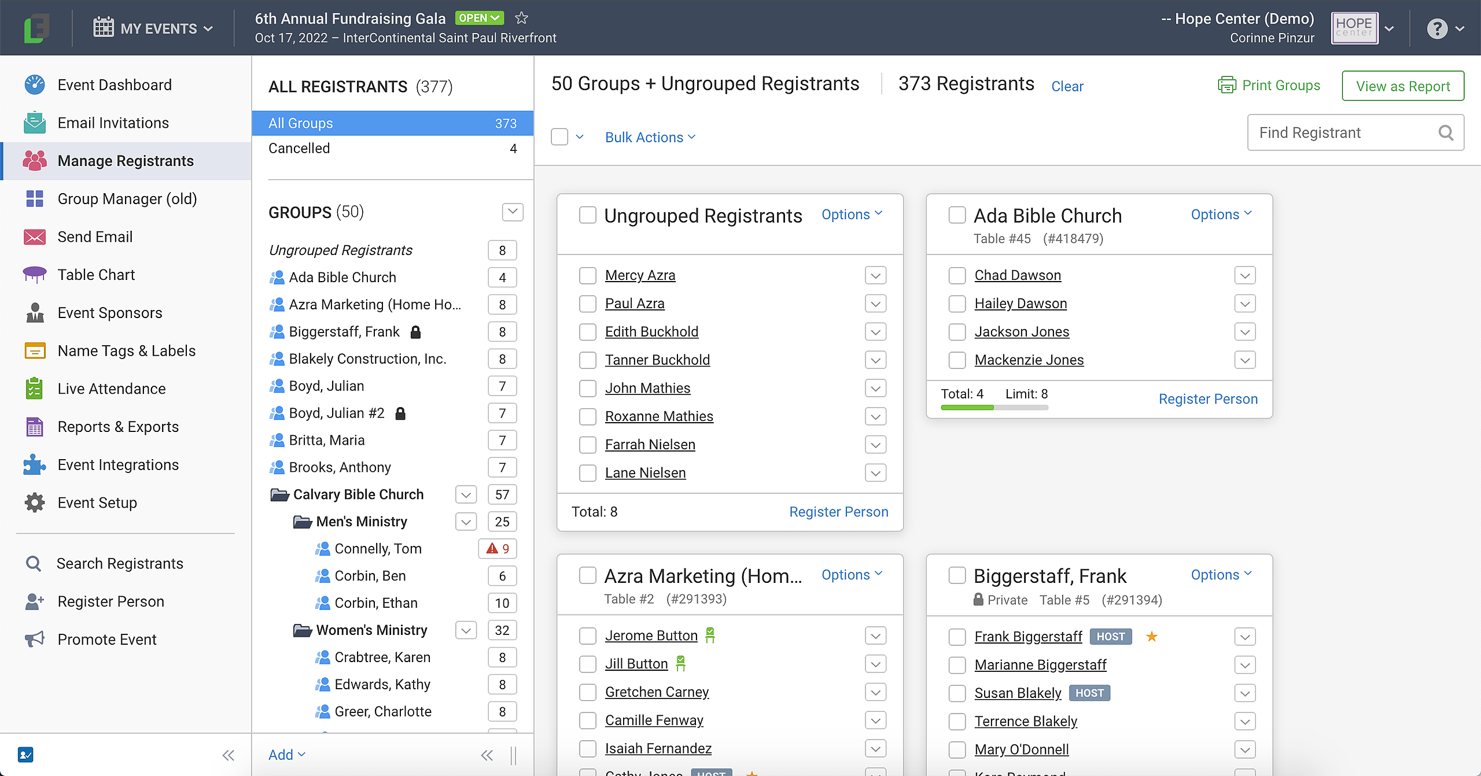
Task: Click the search magnifier in Find Registrant
Action: (x=1446, y=133)
